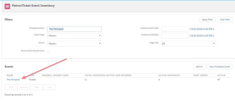Open the Venue dropdown
The width and height of the screenshot is (235, 102).
[x=74, y=43]
